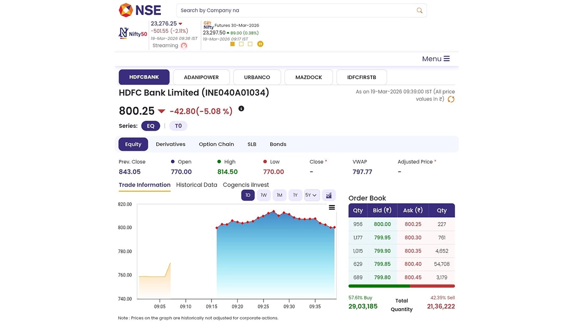This screenshot has height=322, width=573.
Task: Click the buy/sell ratio bar
Action: coord(402,286)
